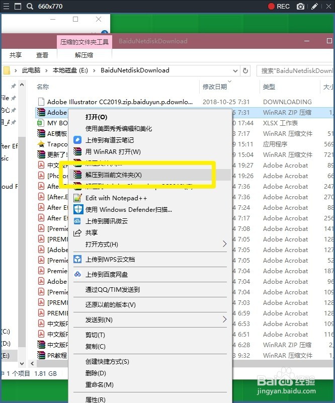The height and width of the screenshot is (403, 335).
Task: Click the 百度网盘 icon in the menu
Action: 77,275
